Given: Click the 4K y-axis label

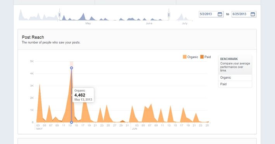Looking at the screenshot, I should pyautogui.click(x=32, y=74).
